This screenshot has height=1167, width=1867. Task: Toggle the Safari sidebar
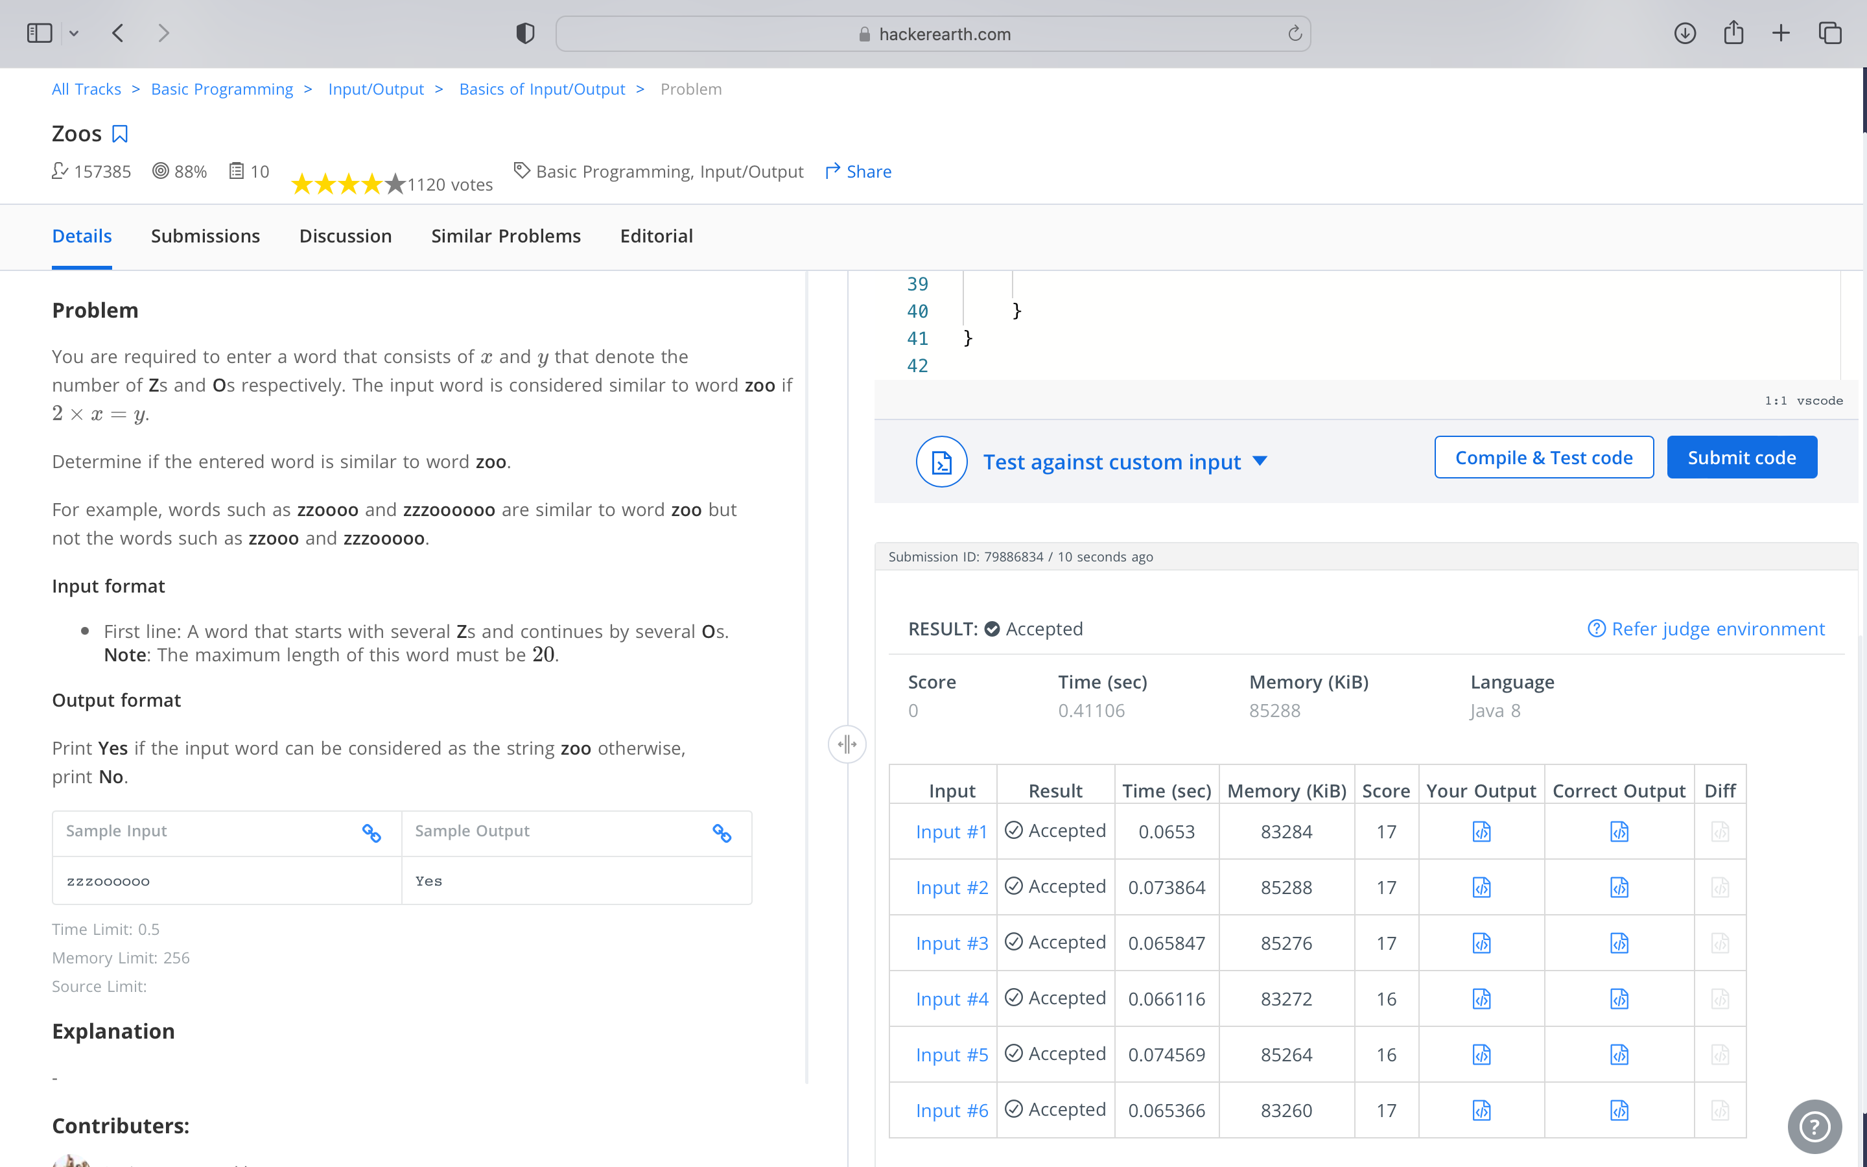40,33
